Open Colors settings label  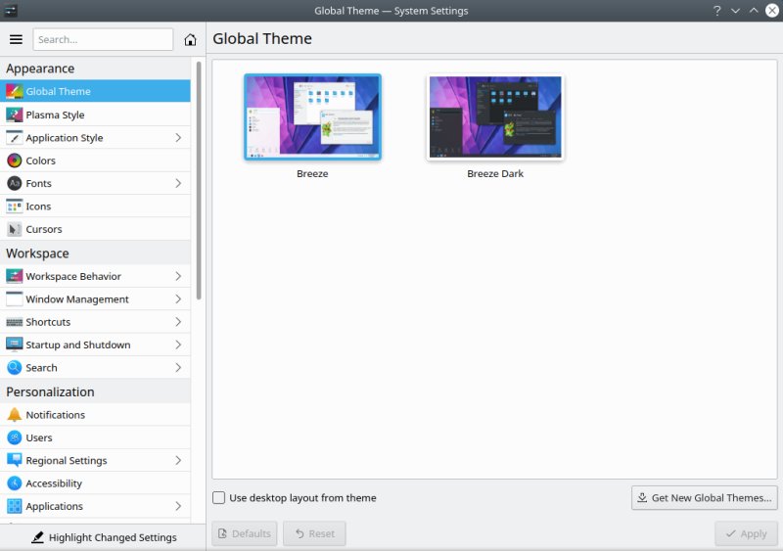point(40,161)
